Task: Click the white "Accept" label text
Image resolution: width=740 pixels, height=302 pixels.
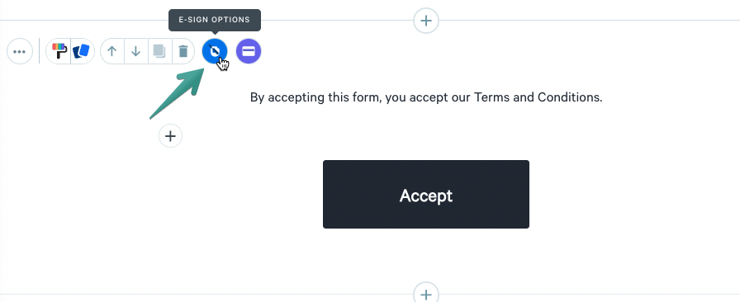Action: (426, 196)
